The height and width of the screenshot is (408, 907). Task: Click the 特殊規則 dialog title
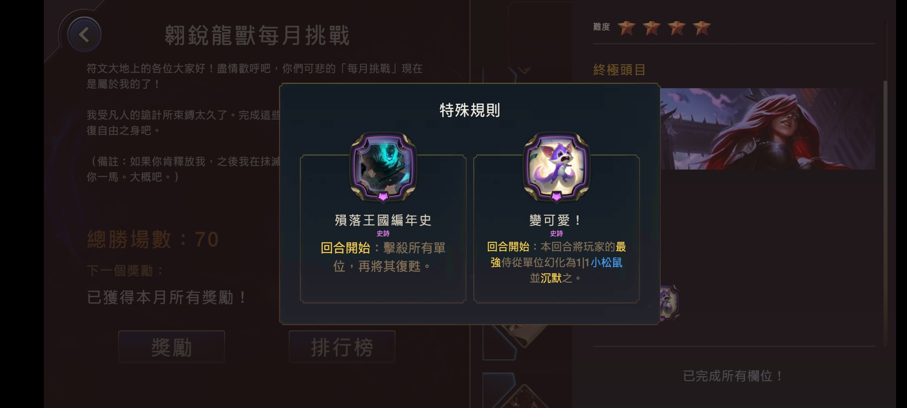pos(470,110)
